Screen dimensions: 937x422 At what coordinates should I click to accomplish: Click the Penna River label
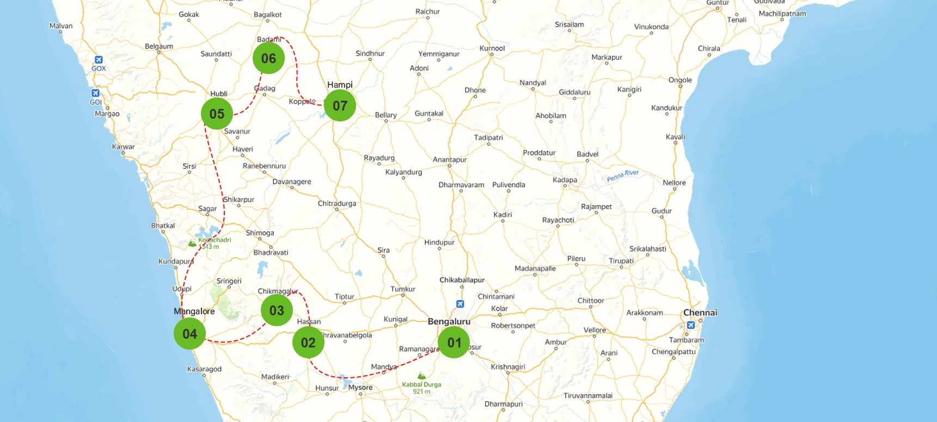point(622,175)
